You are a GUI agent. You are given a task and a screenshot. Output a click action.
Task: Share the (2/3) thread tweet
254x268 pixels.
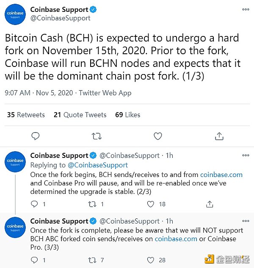click(209, 204)
